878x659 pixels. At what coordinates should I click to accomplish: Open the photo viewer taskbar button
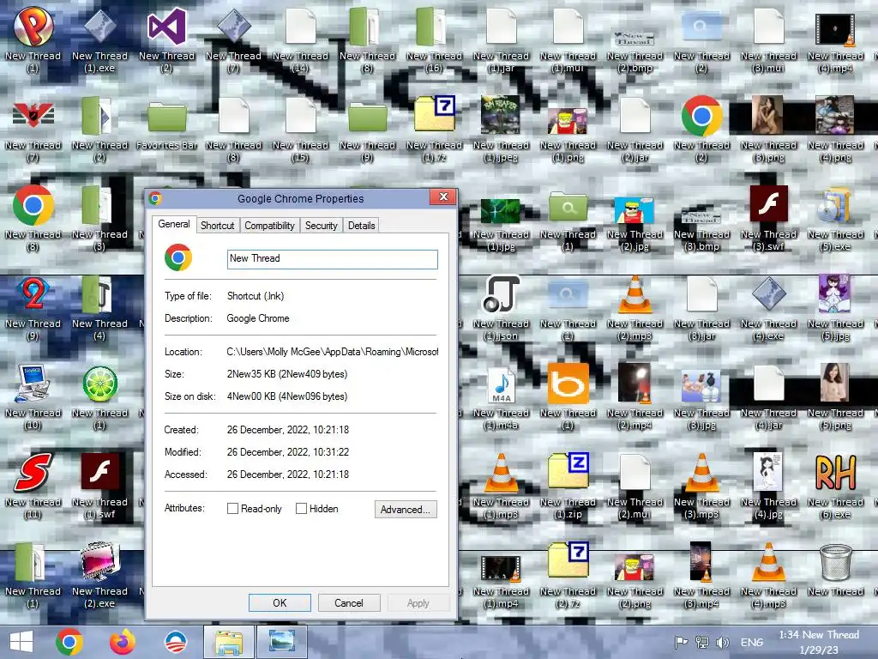[281, 642]
